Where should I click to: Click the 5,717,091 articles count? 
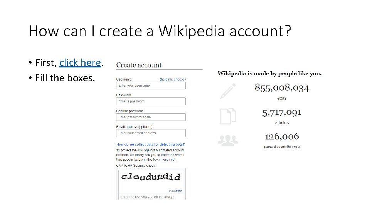(282, 112)
